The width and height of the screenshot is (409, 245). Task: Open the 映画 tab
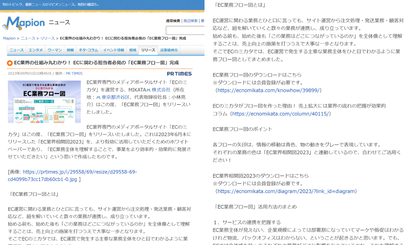[x=70, y=50]
